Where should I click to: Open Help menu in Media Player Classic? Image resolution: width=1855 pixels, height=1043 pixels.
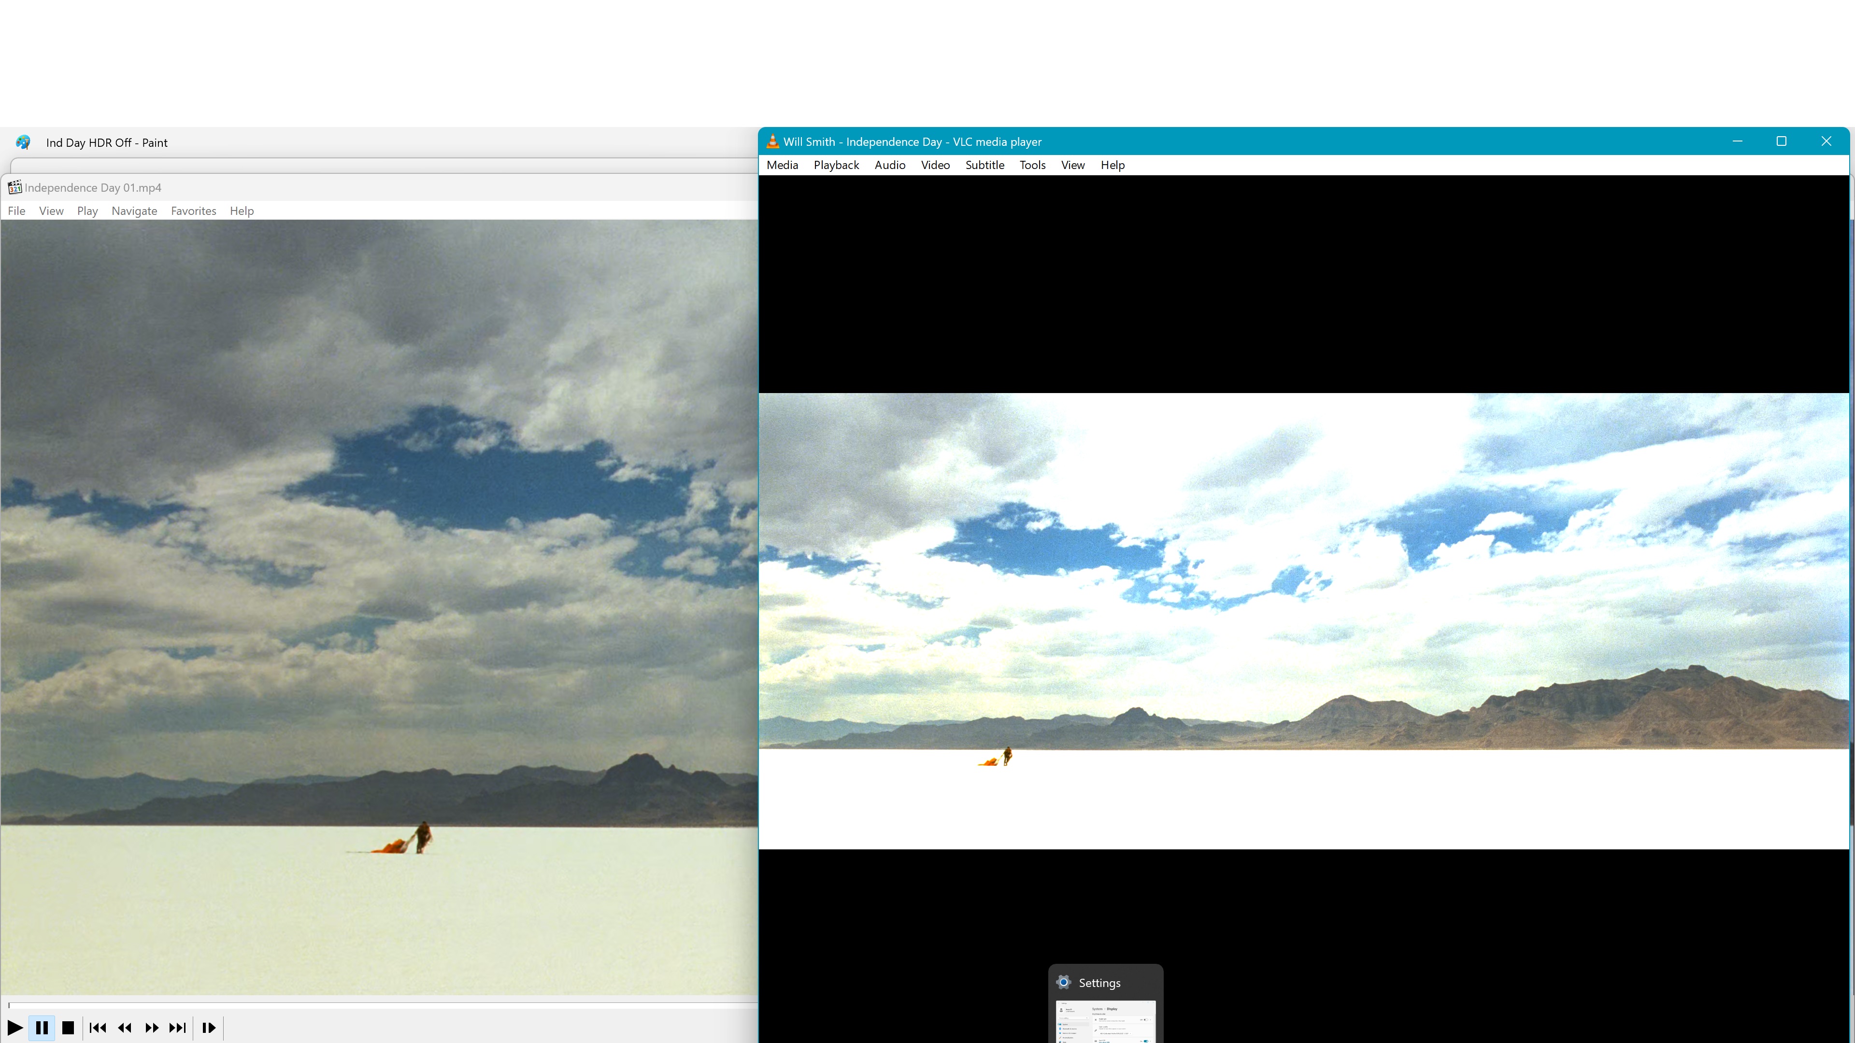click(241, 211)
